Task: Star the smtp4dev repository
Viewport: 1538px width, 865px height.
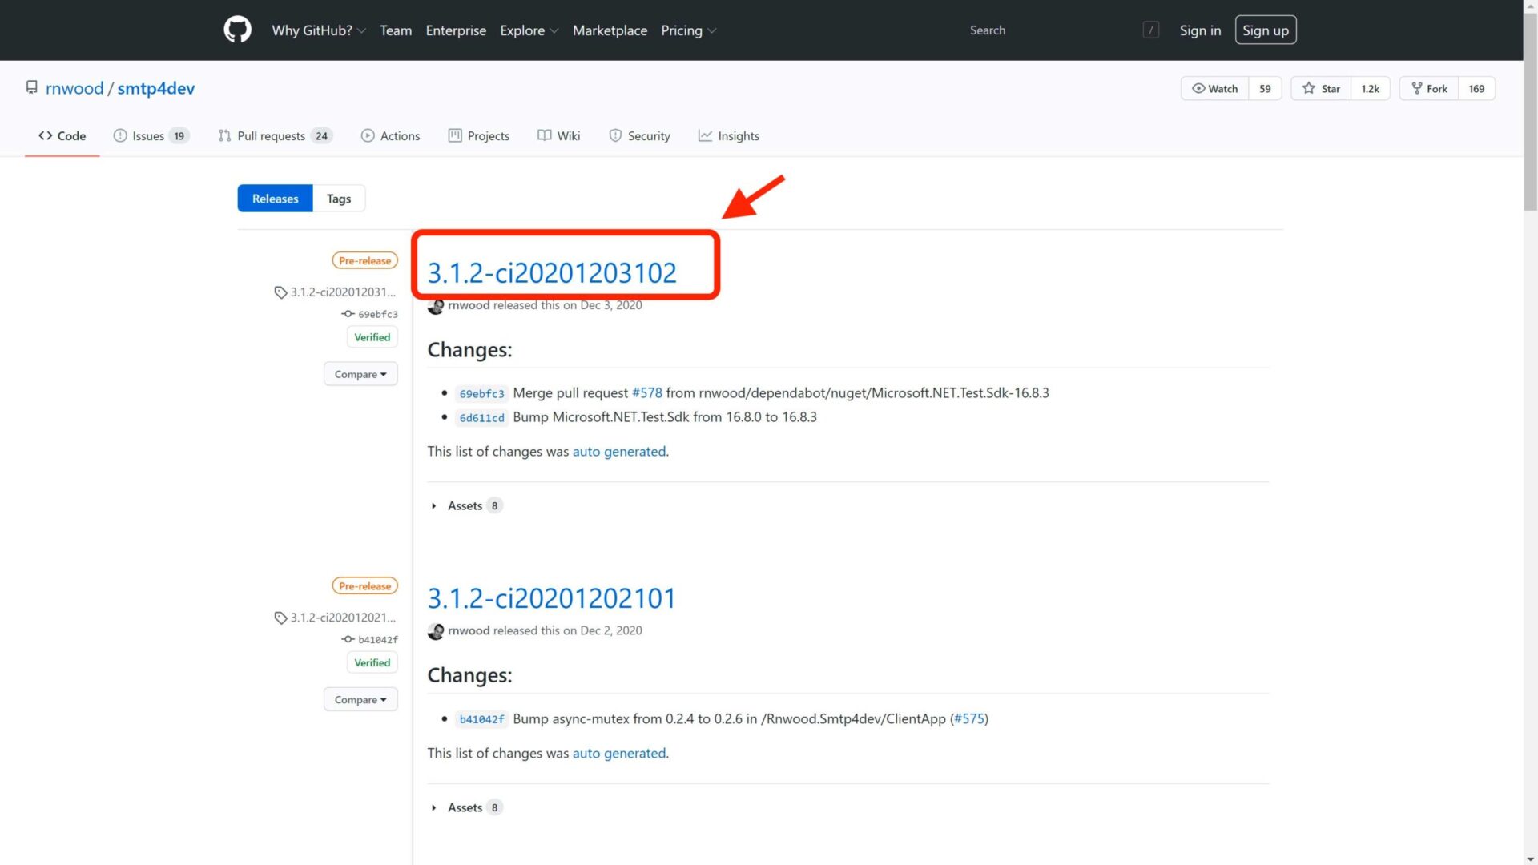Action: coord(1322,88)
